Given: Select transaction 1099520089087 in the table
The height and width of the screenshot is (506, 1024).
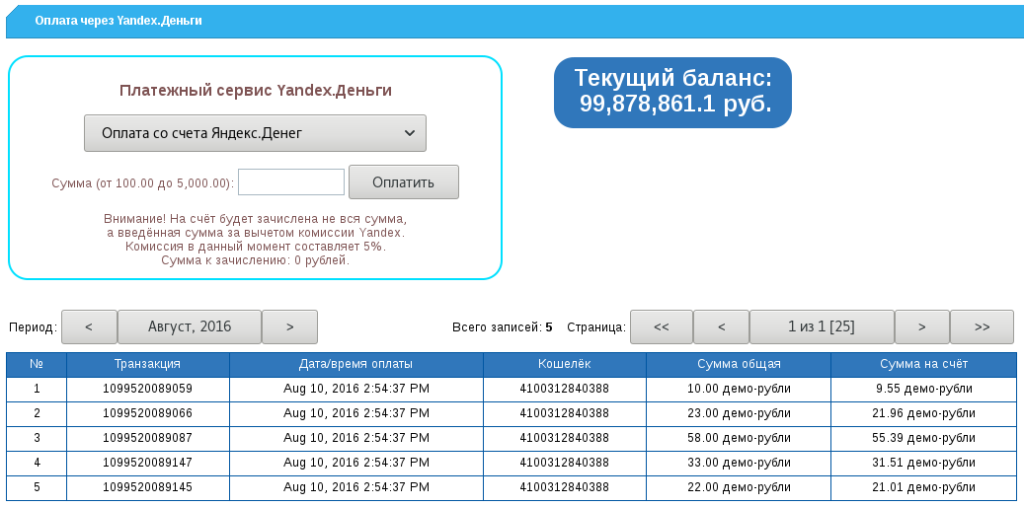Looking at the screenshot, I should click(x=147, y=438).
